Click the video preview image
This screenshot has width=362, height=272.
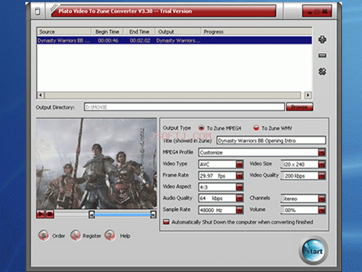pyautogui.click(x=97, y=164)
